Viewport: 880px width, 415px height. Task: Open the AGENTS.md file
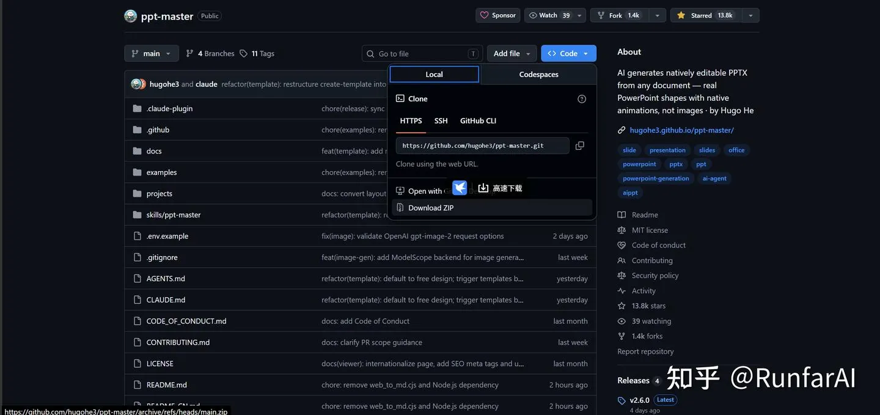pyautogui.click(x=166, y=279)
